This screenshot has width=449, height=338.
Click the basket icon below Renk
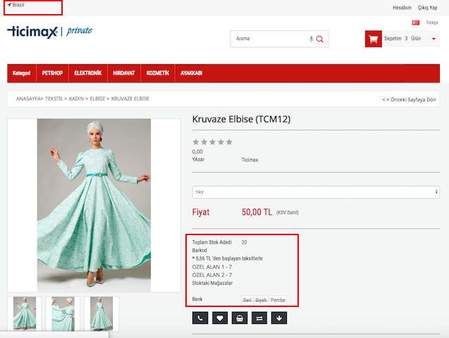coord(240,318)
